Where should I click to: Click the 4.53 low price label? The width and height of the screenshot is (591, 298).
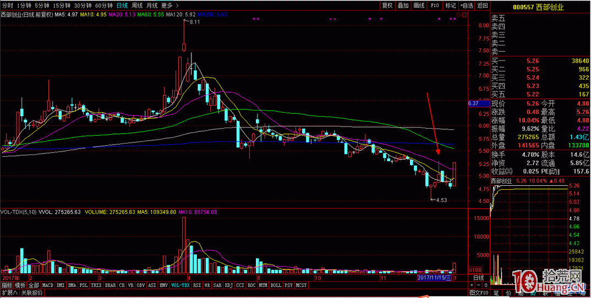441,200
